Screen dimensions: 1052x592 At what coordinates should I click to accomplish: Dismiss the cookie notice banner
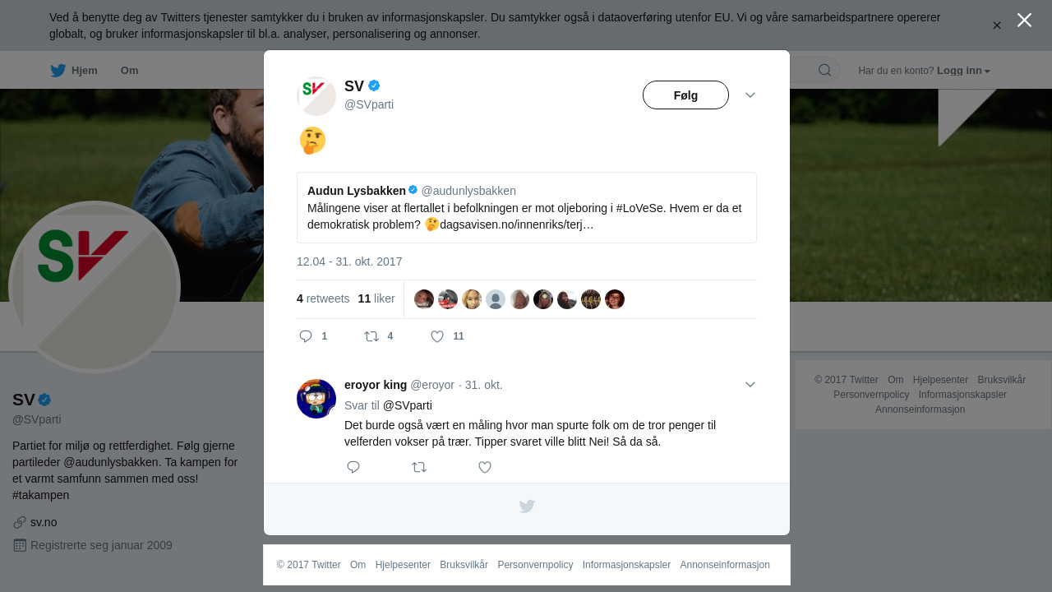(997, 25)
